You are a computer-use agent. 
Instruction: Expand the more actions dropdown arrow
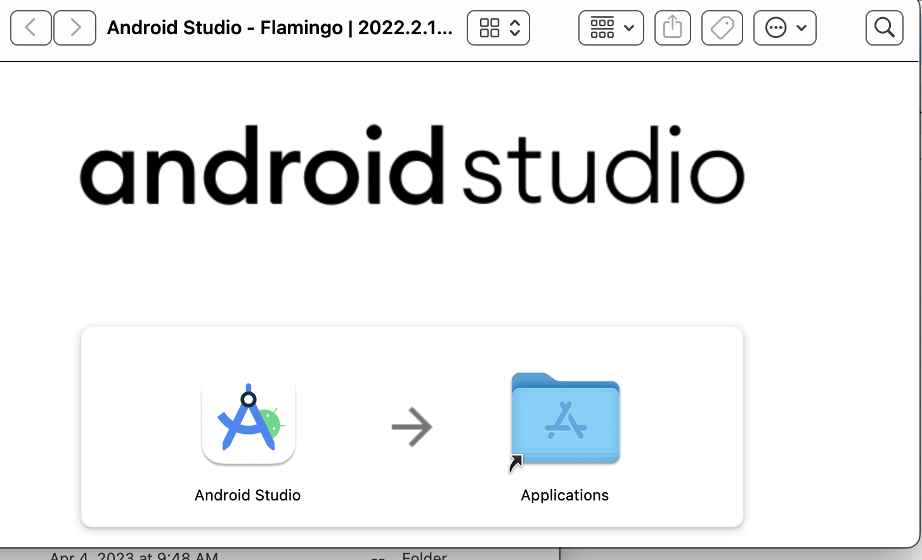pos(802,28)
